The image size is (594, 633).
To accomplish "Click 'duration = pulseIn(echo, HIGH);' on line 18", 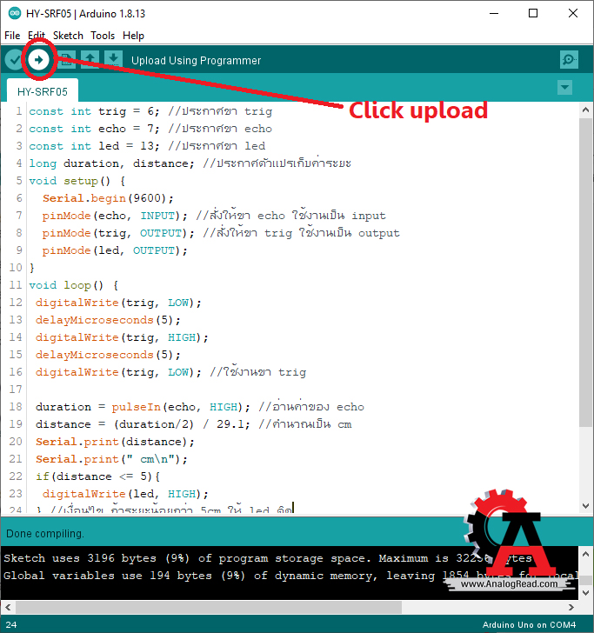I will pos(143,407).
